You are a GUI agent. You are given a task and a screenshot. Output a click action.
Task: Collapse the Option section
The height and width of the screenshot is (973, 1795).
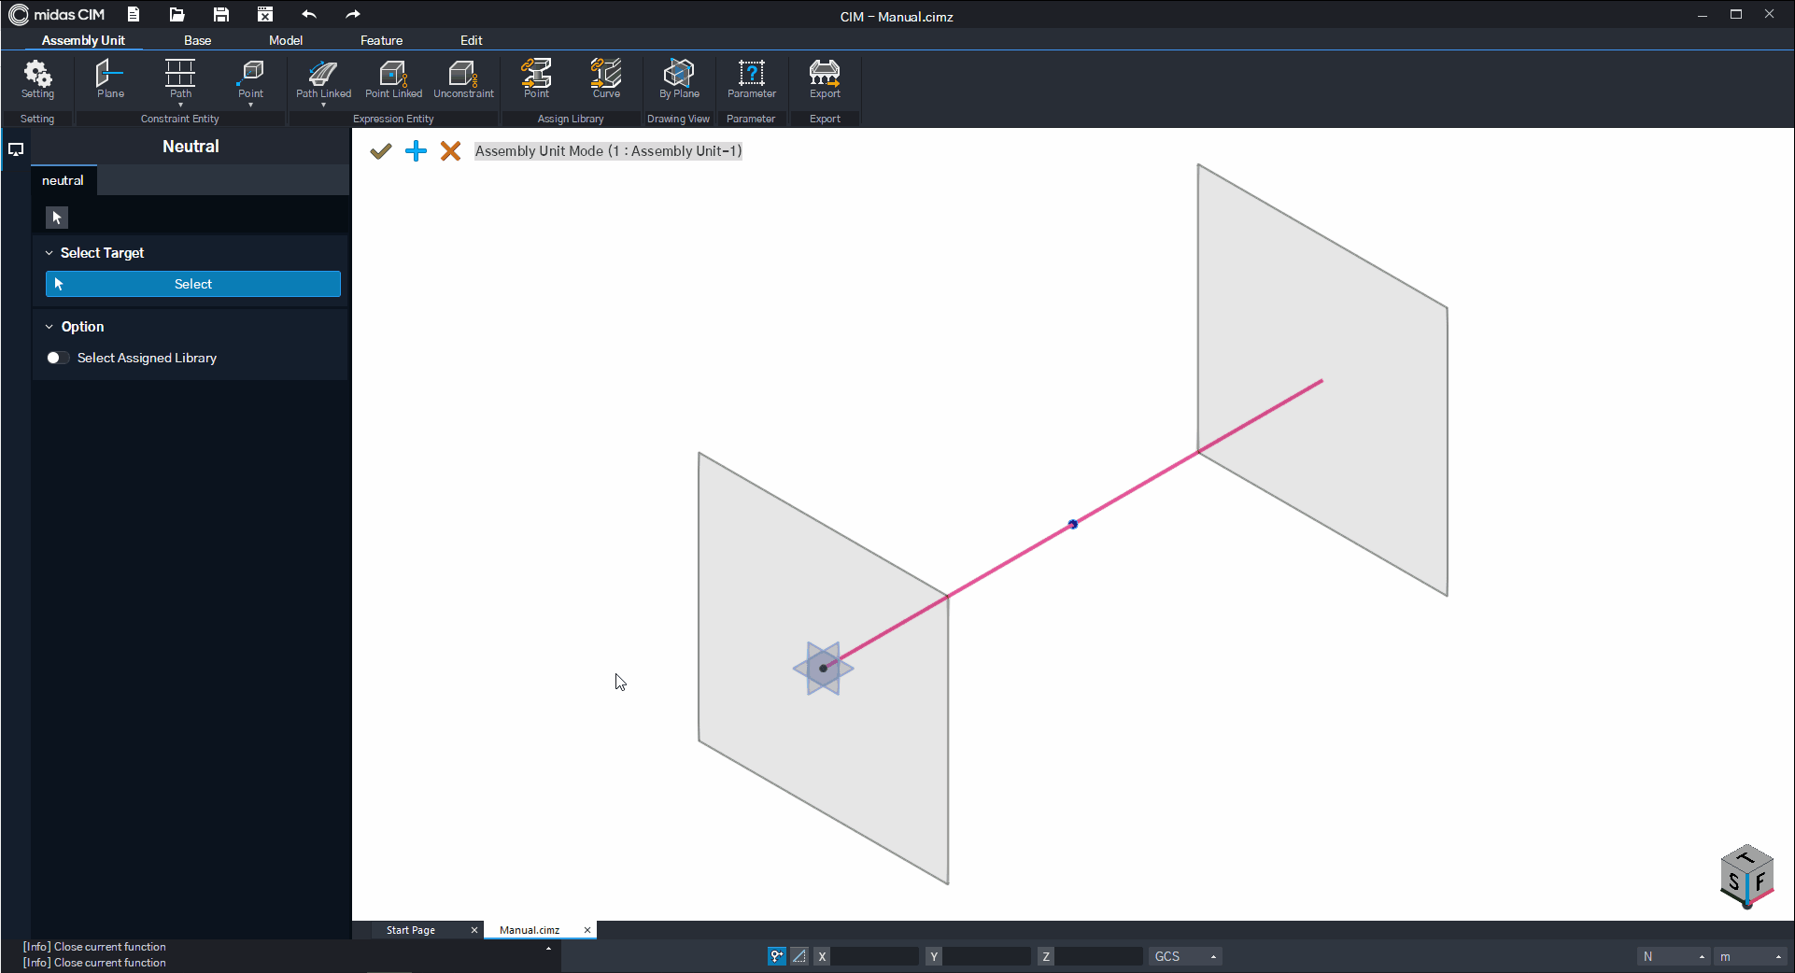pos(49,327)
